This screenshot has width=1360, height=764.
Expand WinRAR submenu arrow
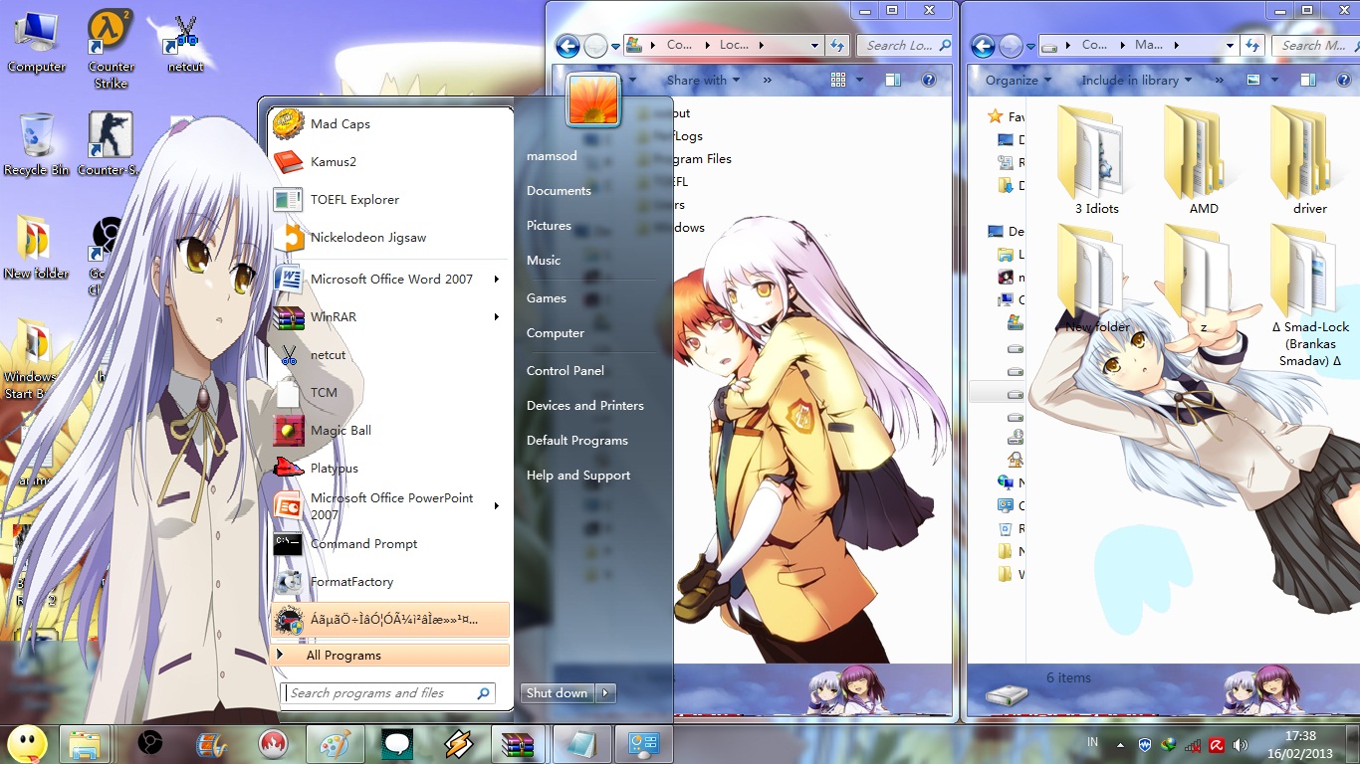pyautogui.click(x=496, y=316)
